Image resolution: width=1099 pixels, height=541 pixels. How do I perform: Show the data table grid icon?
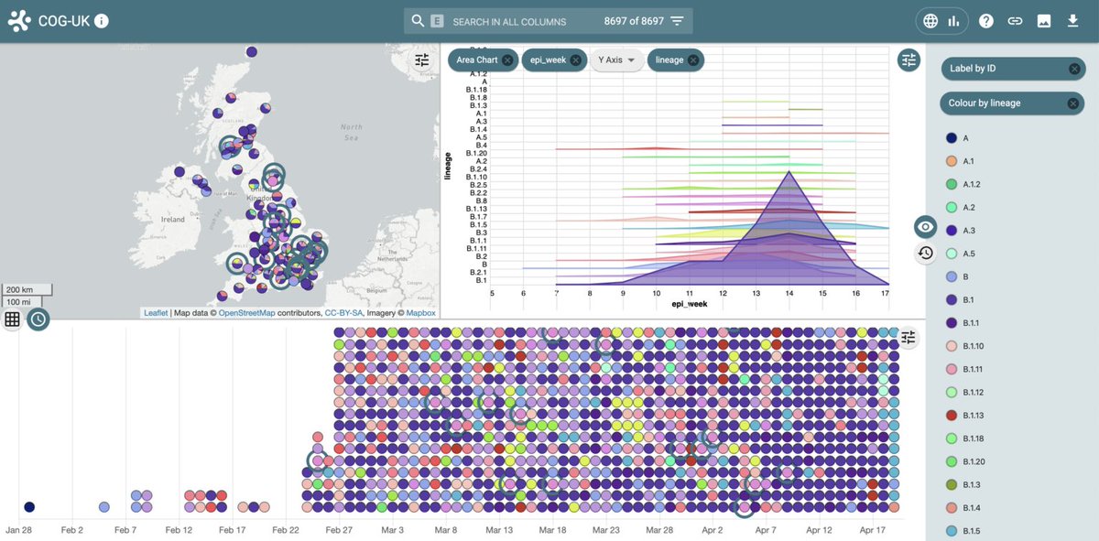coord(12,319)
